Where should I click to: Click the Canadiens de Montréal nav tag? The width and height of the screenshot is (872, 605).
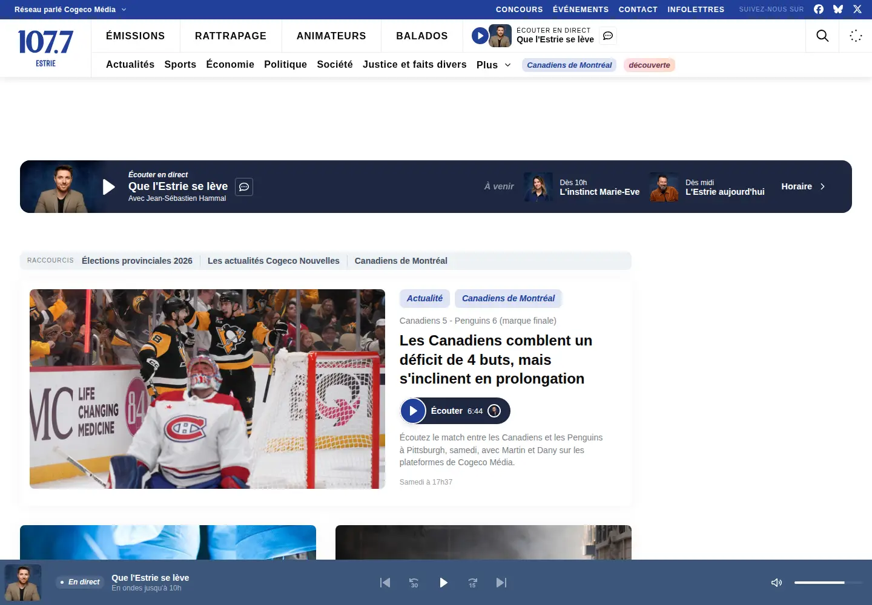click(x=569, y=65)
